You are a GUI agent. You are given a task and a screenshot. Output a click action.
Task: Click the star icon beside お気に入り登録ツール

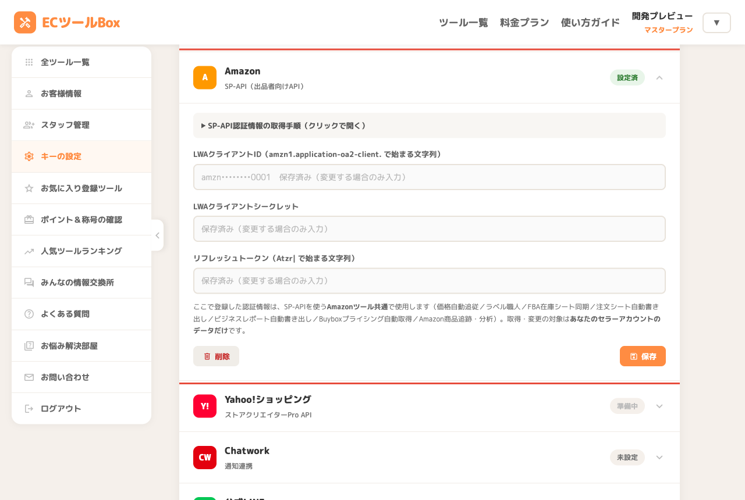29,188
